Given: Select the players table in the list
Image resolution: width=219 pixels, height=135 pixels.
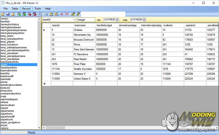Looking at the screenshot, I should pos(4,108).
